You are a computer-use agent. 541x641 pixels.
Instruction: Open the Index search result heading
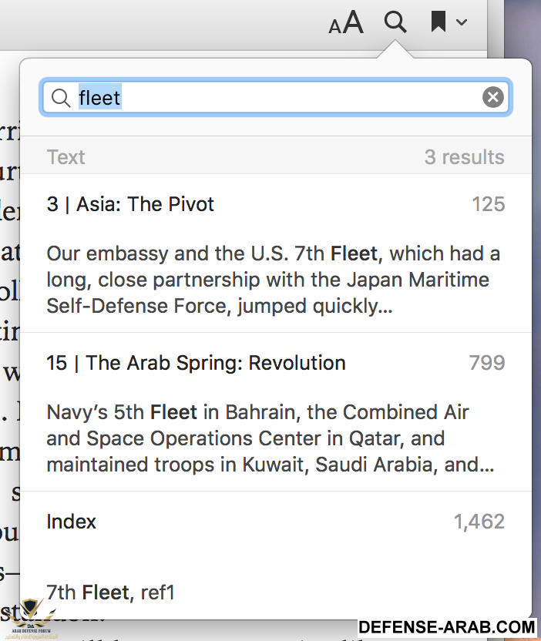point(72,522)
